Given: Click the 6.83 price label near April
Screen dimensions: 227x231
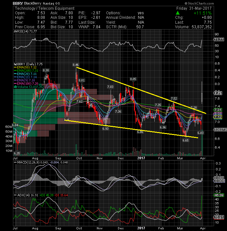Looking at the screenshot, I should tap(200, 133).
